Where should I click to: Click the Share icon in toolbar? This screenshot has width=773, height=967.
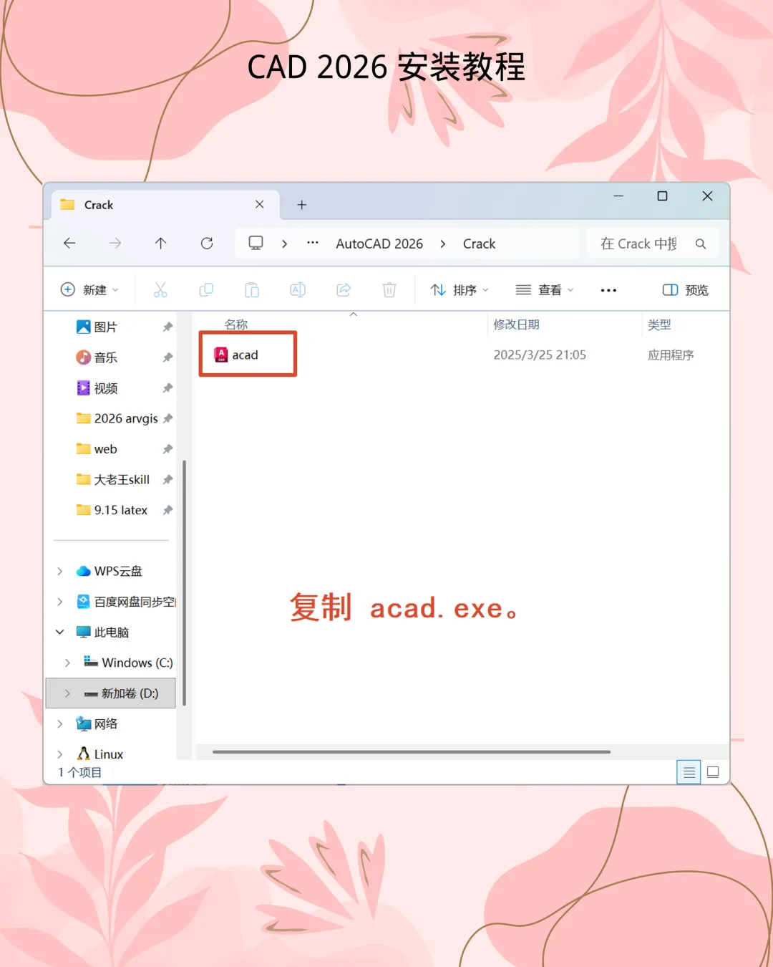[344, 290]
